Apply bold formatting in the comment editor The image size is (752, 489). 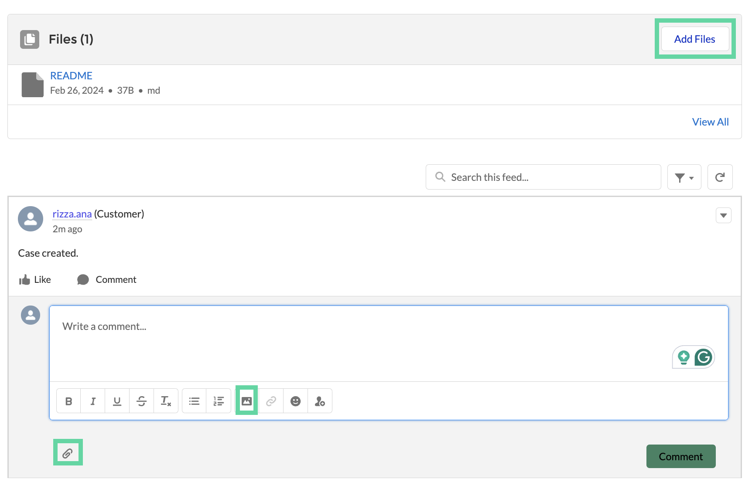68,401
